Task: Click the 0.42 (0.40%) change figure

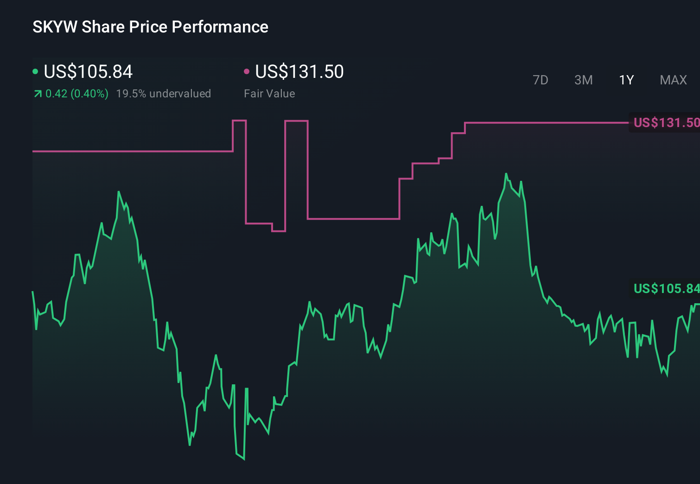Action: coord(76,94)
